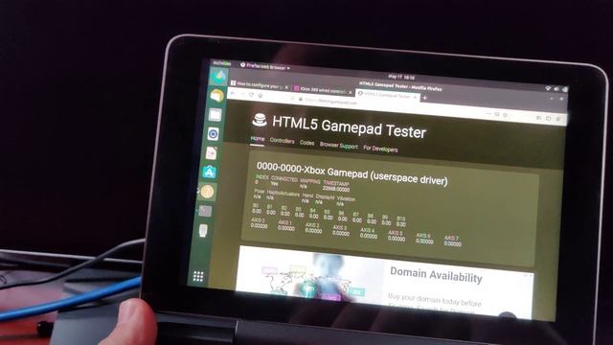Open the network status icon in top bar

point(548,88)
